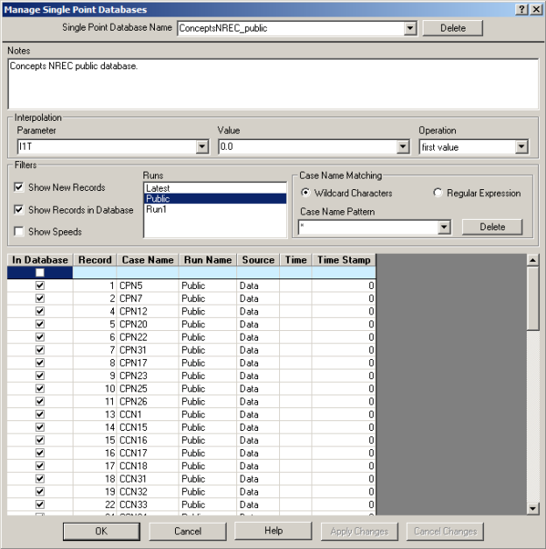
Task: Toggle the Show New Records checkbox
Action: 20,187
